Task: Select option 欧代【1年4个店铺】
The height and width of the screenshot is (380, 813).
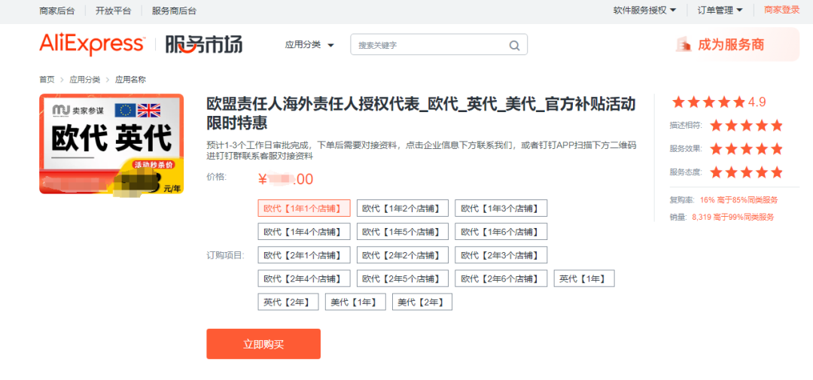Action: (x=304, y=232)
